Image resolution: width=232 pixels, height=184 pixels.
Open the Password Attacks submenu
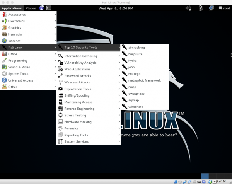(x=89, y=76)
